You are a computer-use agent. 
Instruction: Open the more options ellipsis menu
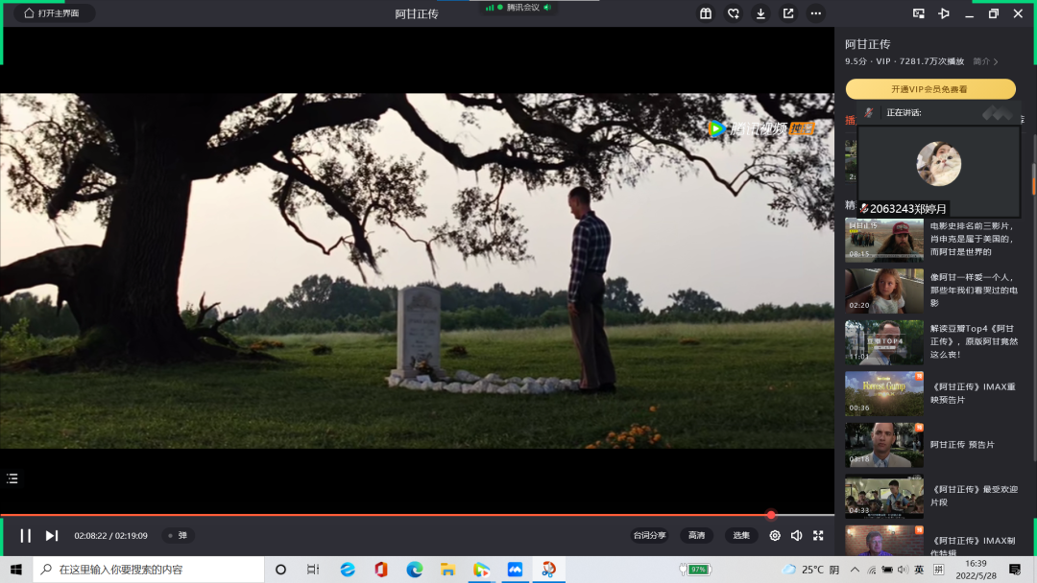pos(816,13)
